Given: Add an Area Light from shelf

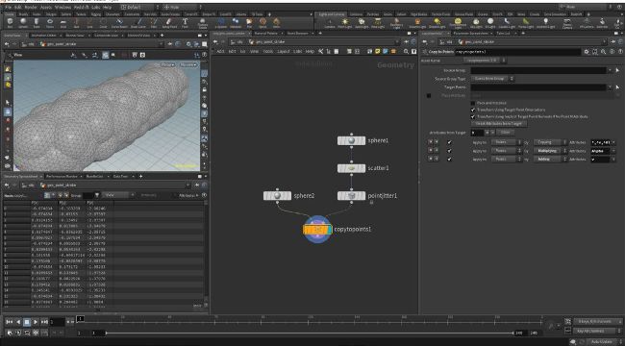Looking at the screenshot, I should (378, 23).
